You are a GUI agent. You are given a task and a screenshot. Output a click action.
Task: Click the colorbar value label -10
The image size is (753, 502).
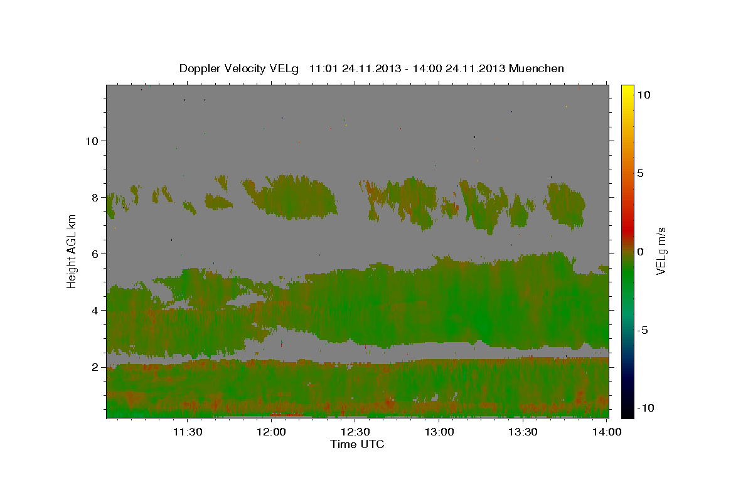coord(644,408)
